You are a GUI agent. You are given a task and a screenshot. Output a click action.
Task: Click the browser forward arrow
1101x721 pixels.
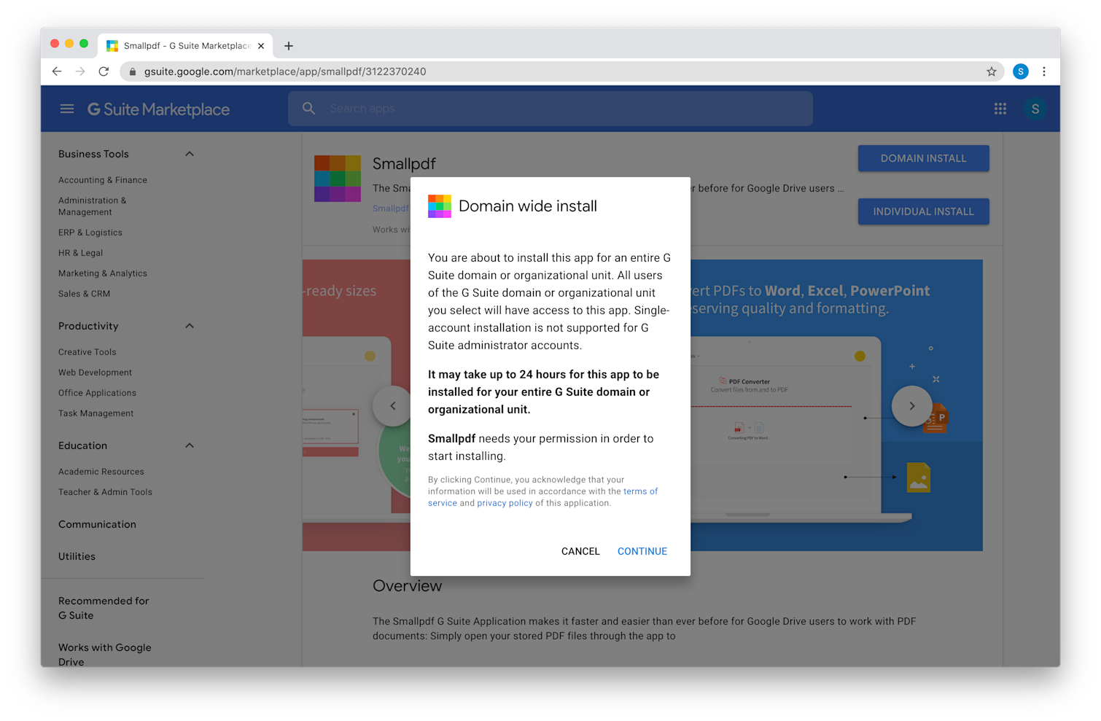coord(80,71)
